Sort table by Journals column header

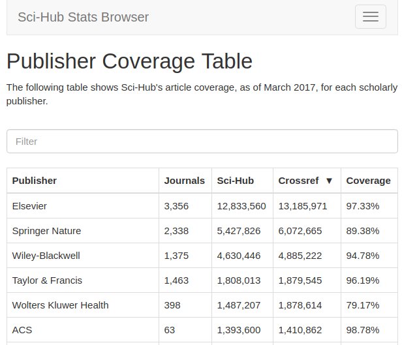(184, 181)
